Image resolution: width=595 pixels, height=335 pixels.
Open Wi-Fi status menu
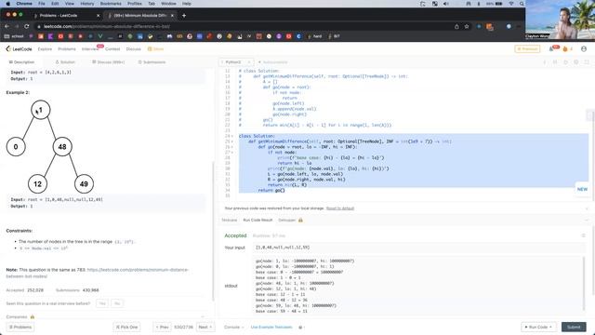pyautogui.click(x=511, y=4)
